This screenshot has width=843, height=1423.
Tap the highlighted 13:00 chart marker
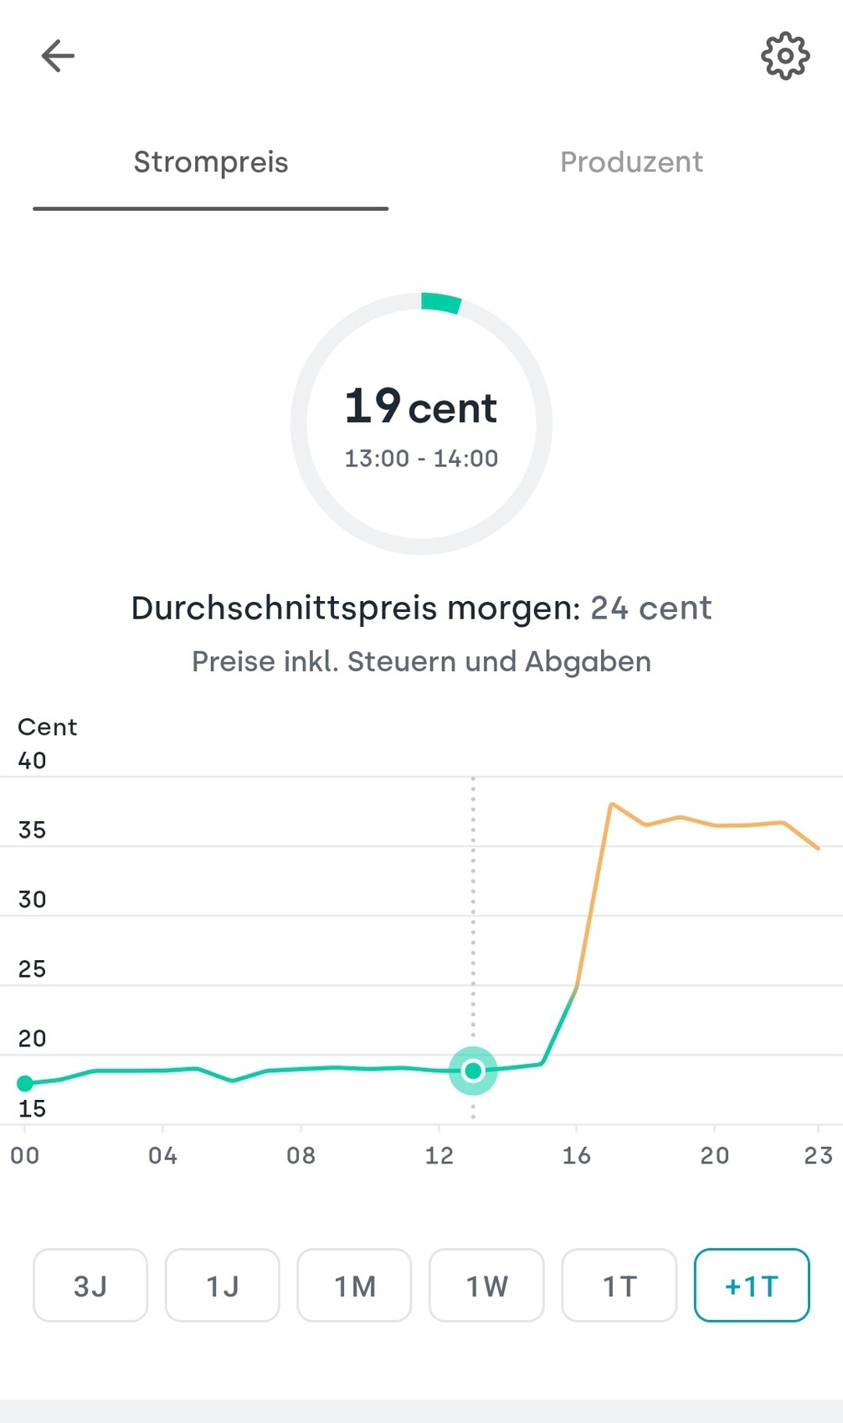(x=473, y=1071)
